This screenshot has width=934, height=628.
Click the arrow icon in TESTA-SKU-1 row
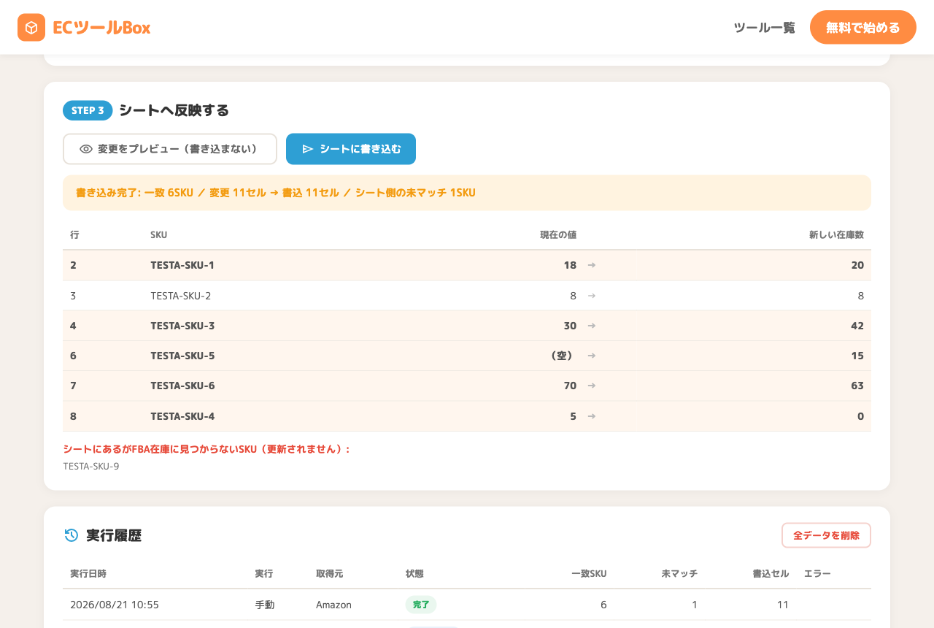point(592,265)
